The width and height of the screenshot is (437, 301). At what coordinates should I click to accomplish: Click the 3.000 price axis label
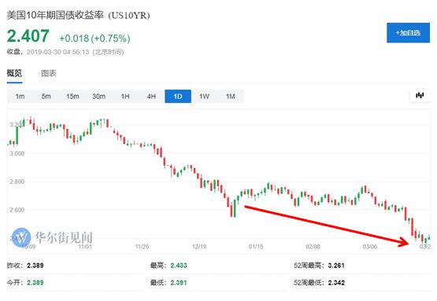point(17,153)
